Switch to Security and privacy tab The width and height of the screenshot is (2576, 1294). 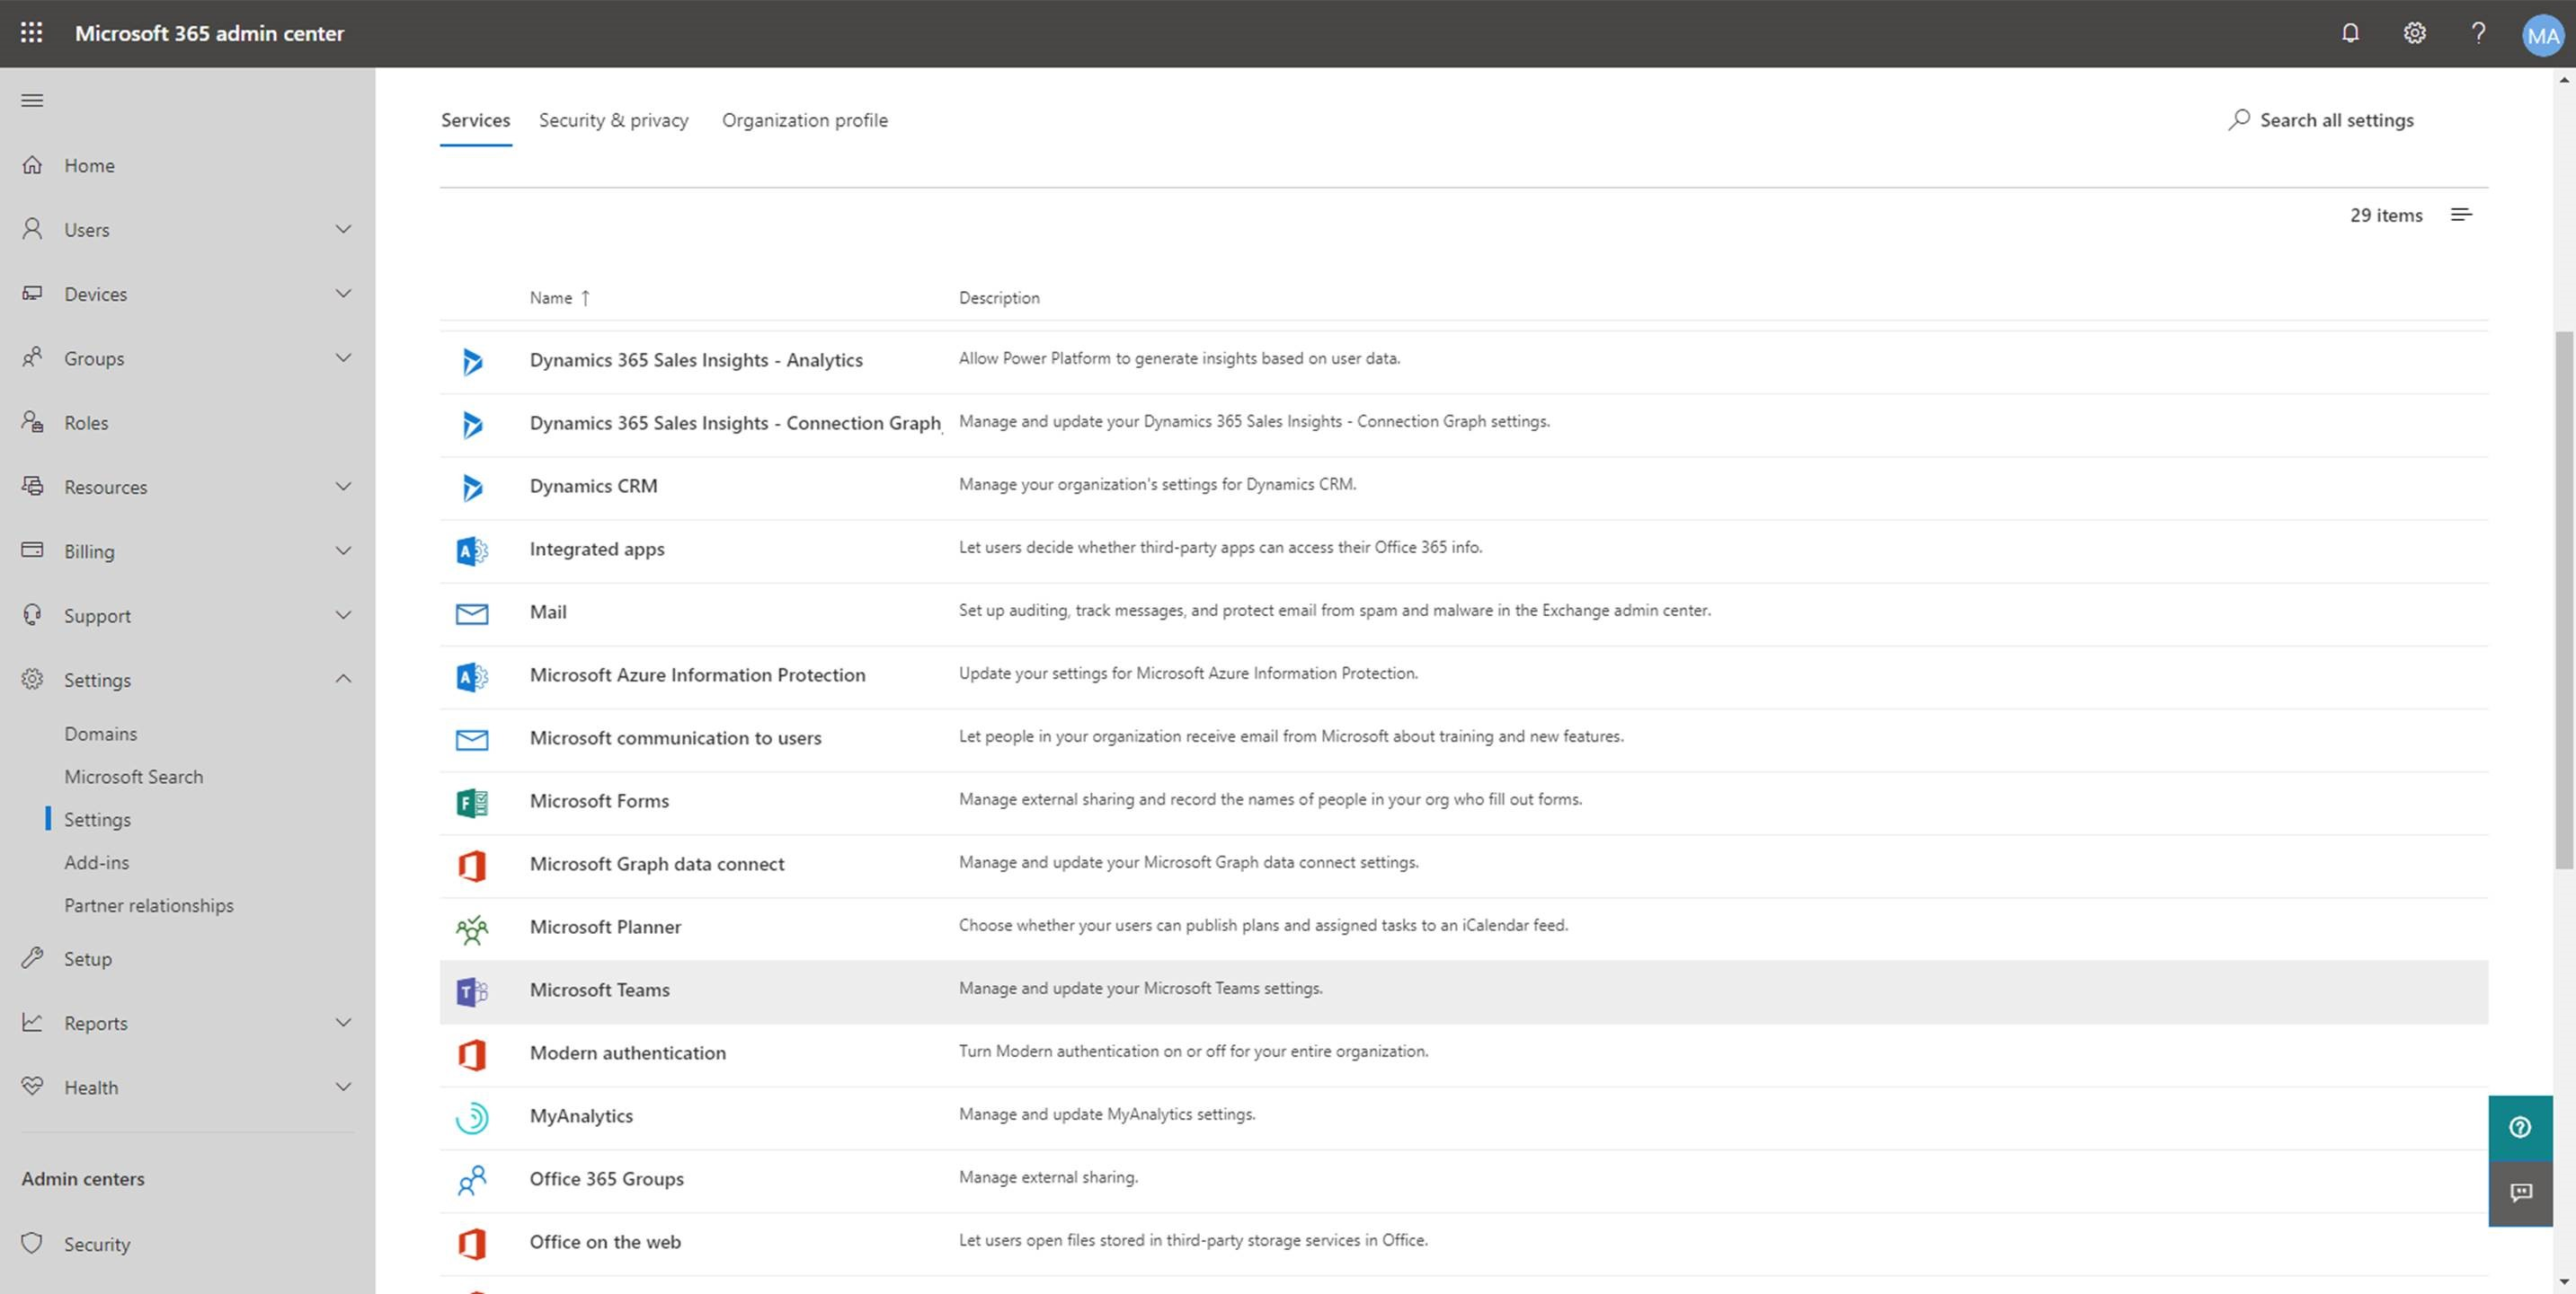[614, 119]
